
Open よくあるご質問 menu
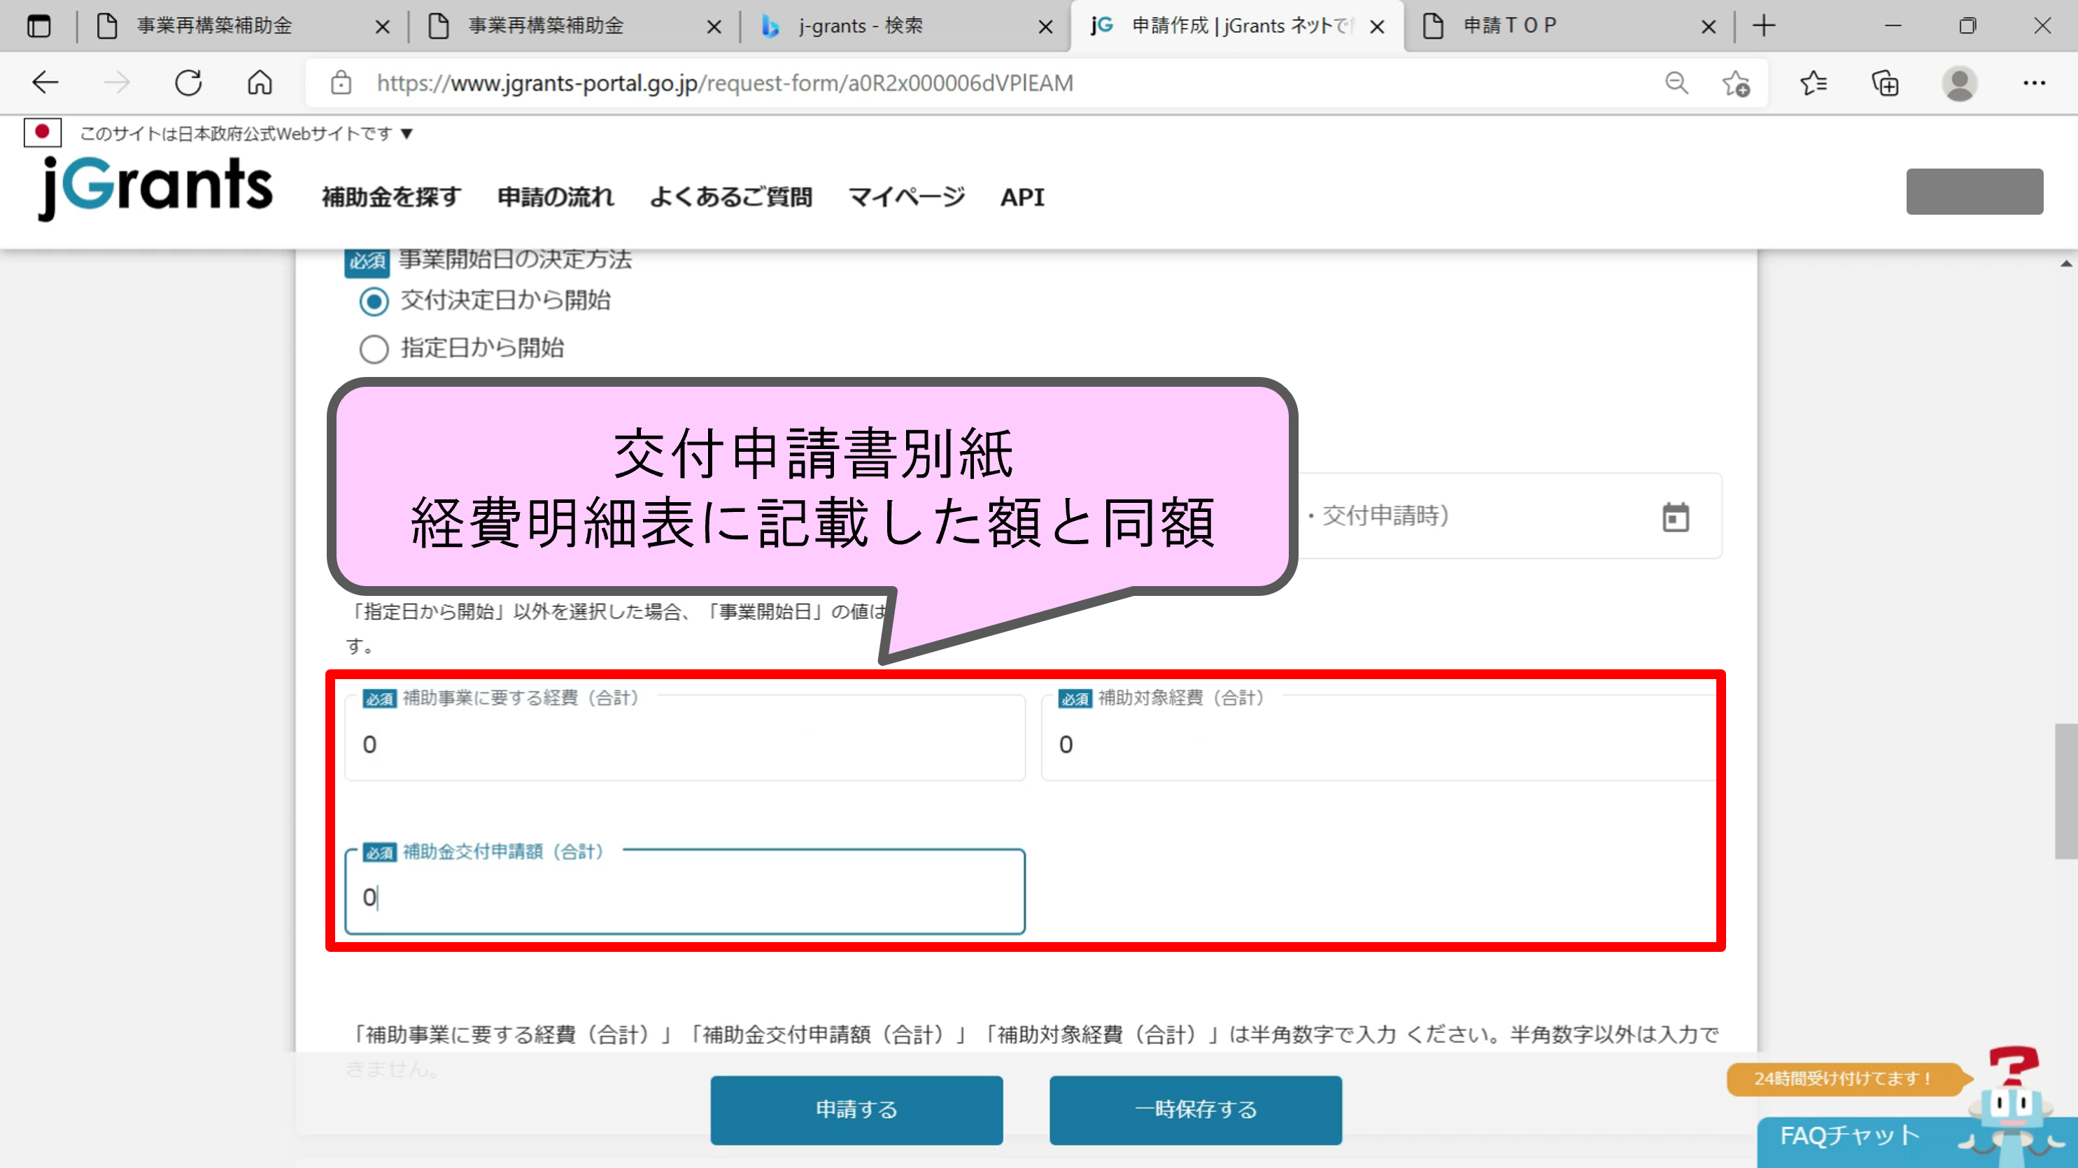(731, 197)
